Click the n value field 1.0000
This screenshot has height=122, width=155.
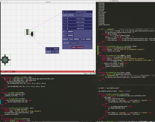click(x=69, y=31)
